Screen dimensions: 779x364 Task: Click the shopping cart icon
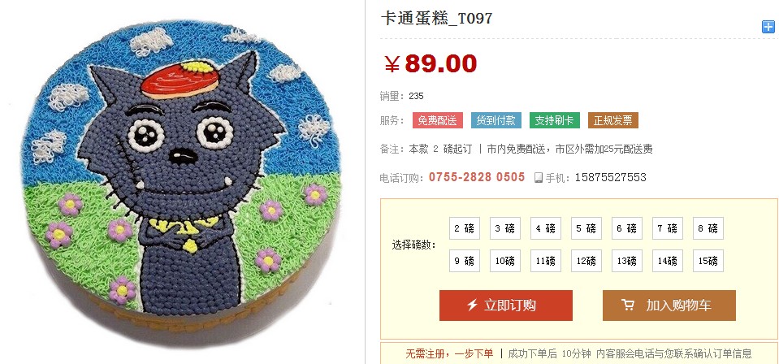pos(627,305)
